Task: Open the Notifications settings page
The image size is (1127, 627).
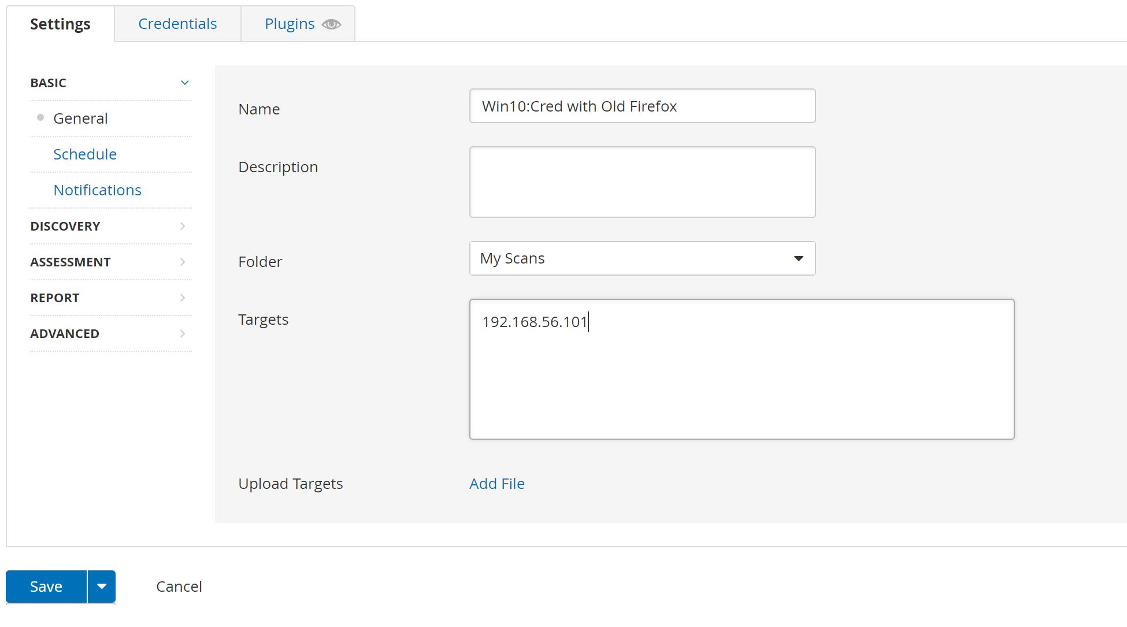Action: [97, 190]
